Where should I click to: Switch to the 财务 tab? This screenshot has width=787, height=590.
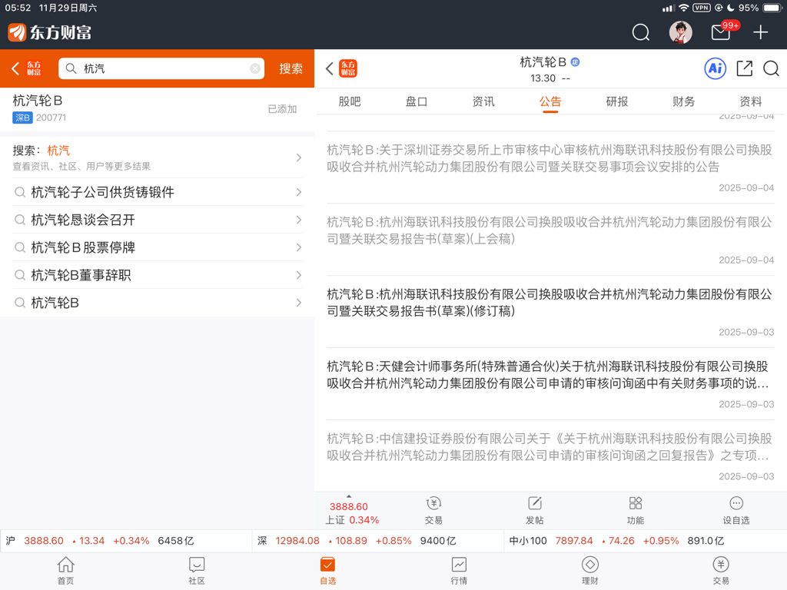[x=683, y=102]
